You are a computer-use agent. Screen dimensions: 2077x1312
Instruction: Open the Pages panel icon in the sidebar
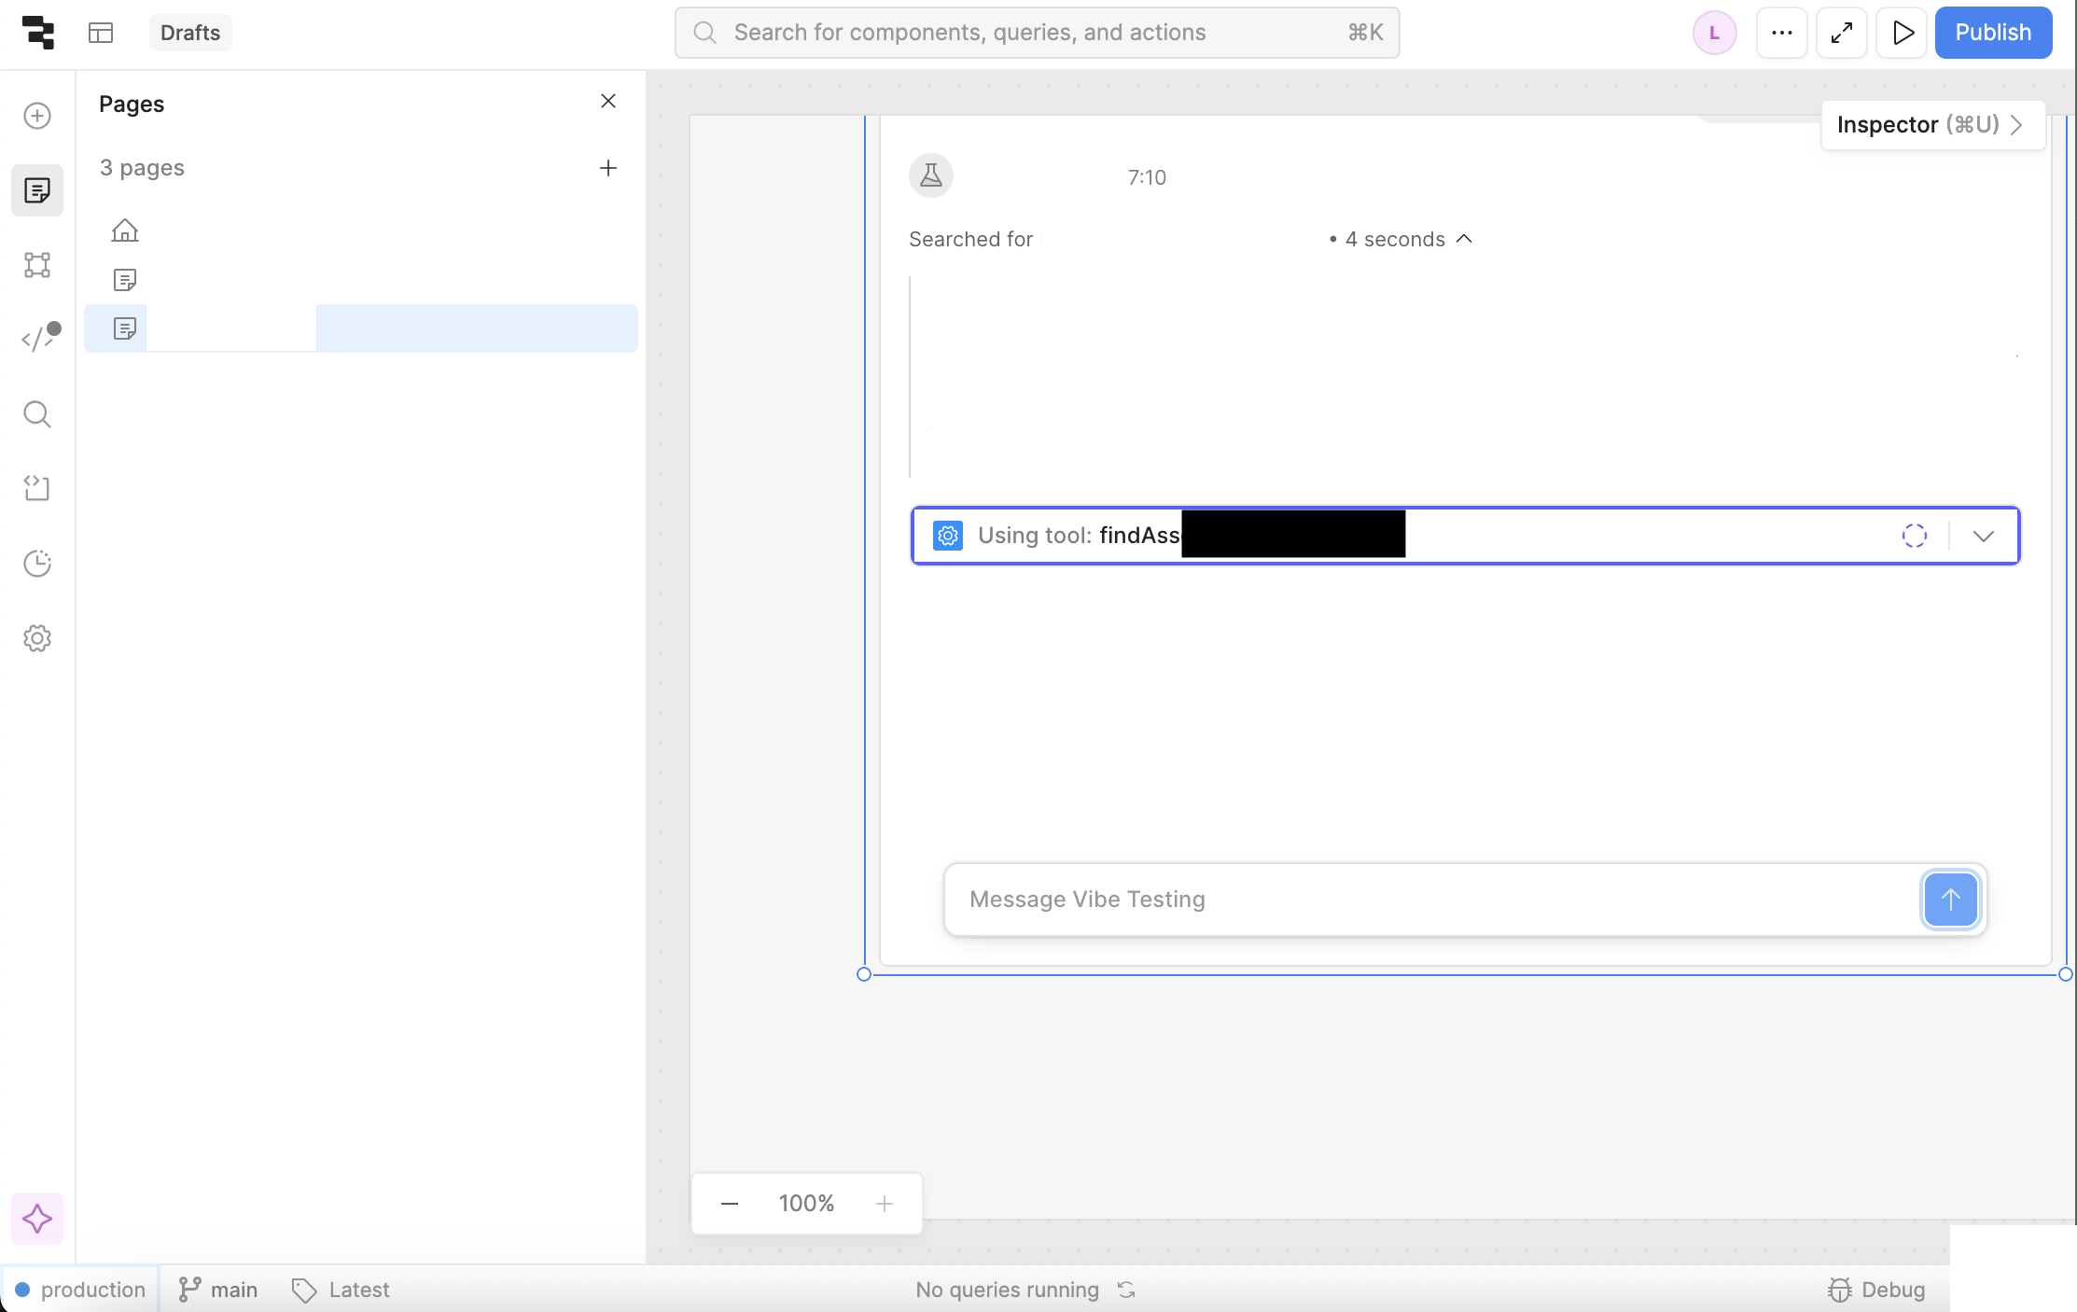pos(37,190)
